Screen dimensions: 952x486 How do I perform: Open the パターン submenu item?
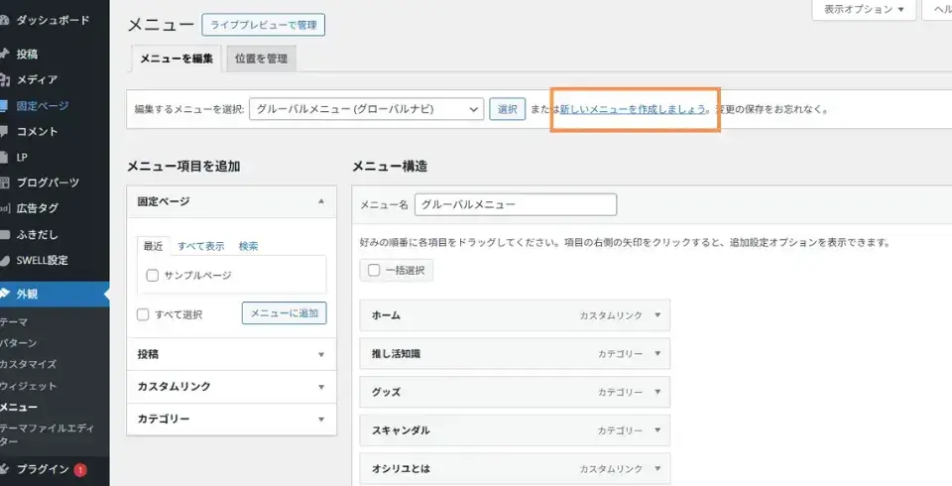[x=18, y=343]
